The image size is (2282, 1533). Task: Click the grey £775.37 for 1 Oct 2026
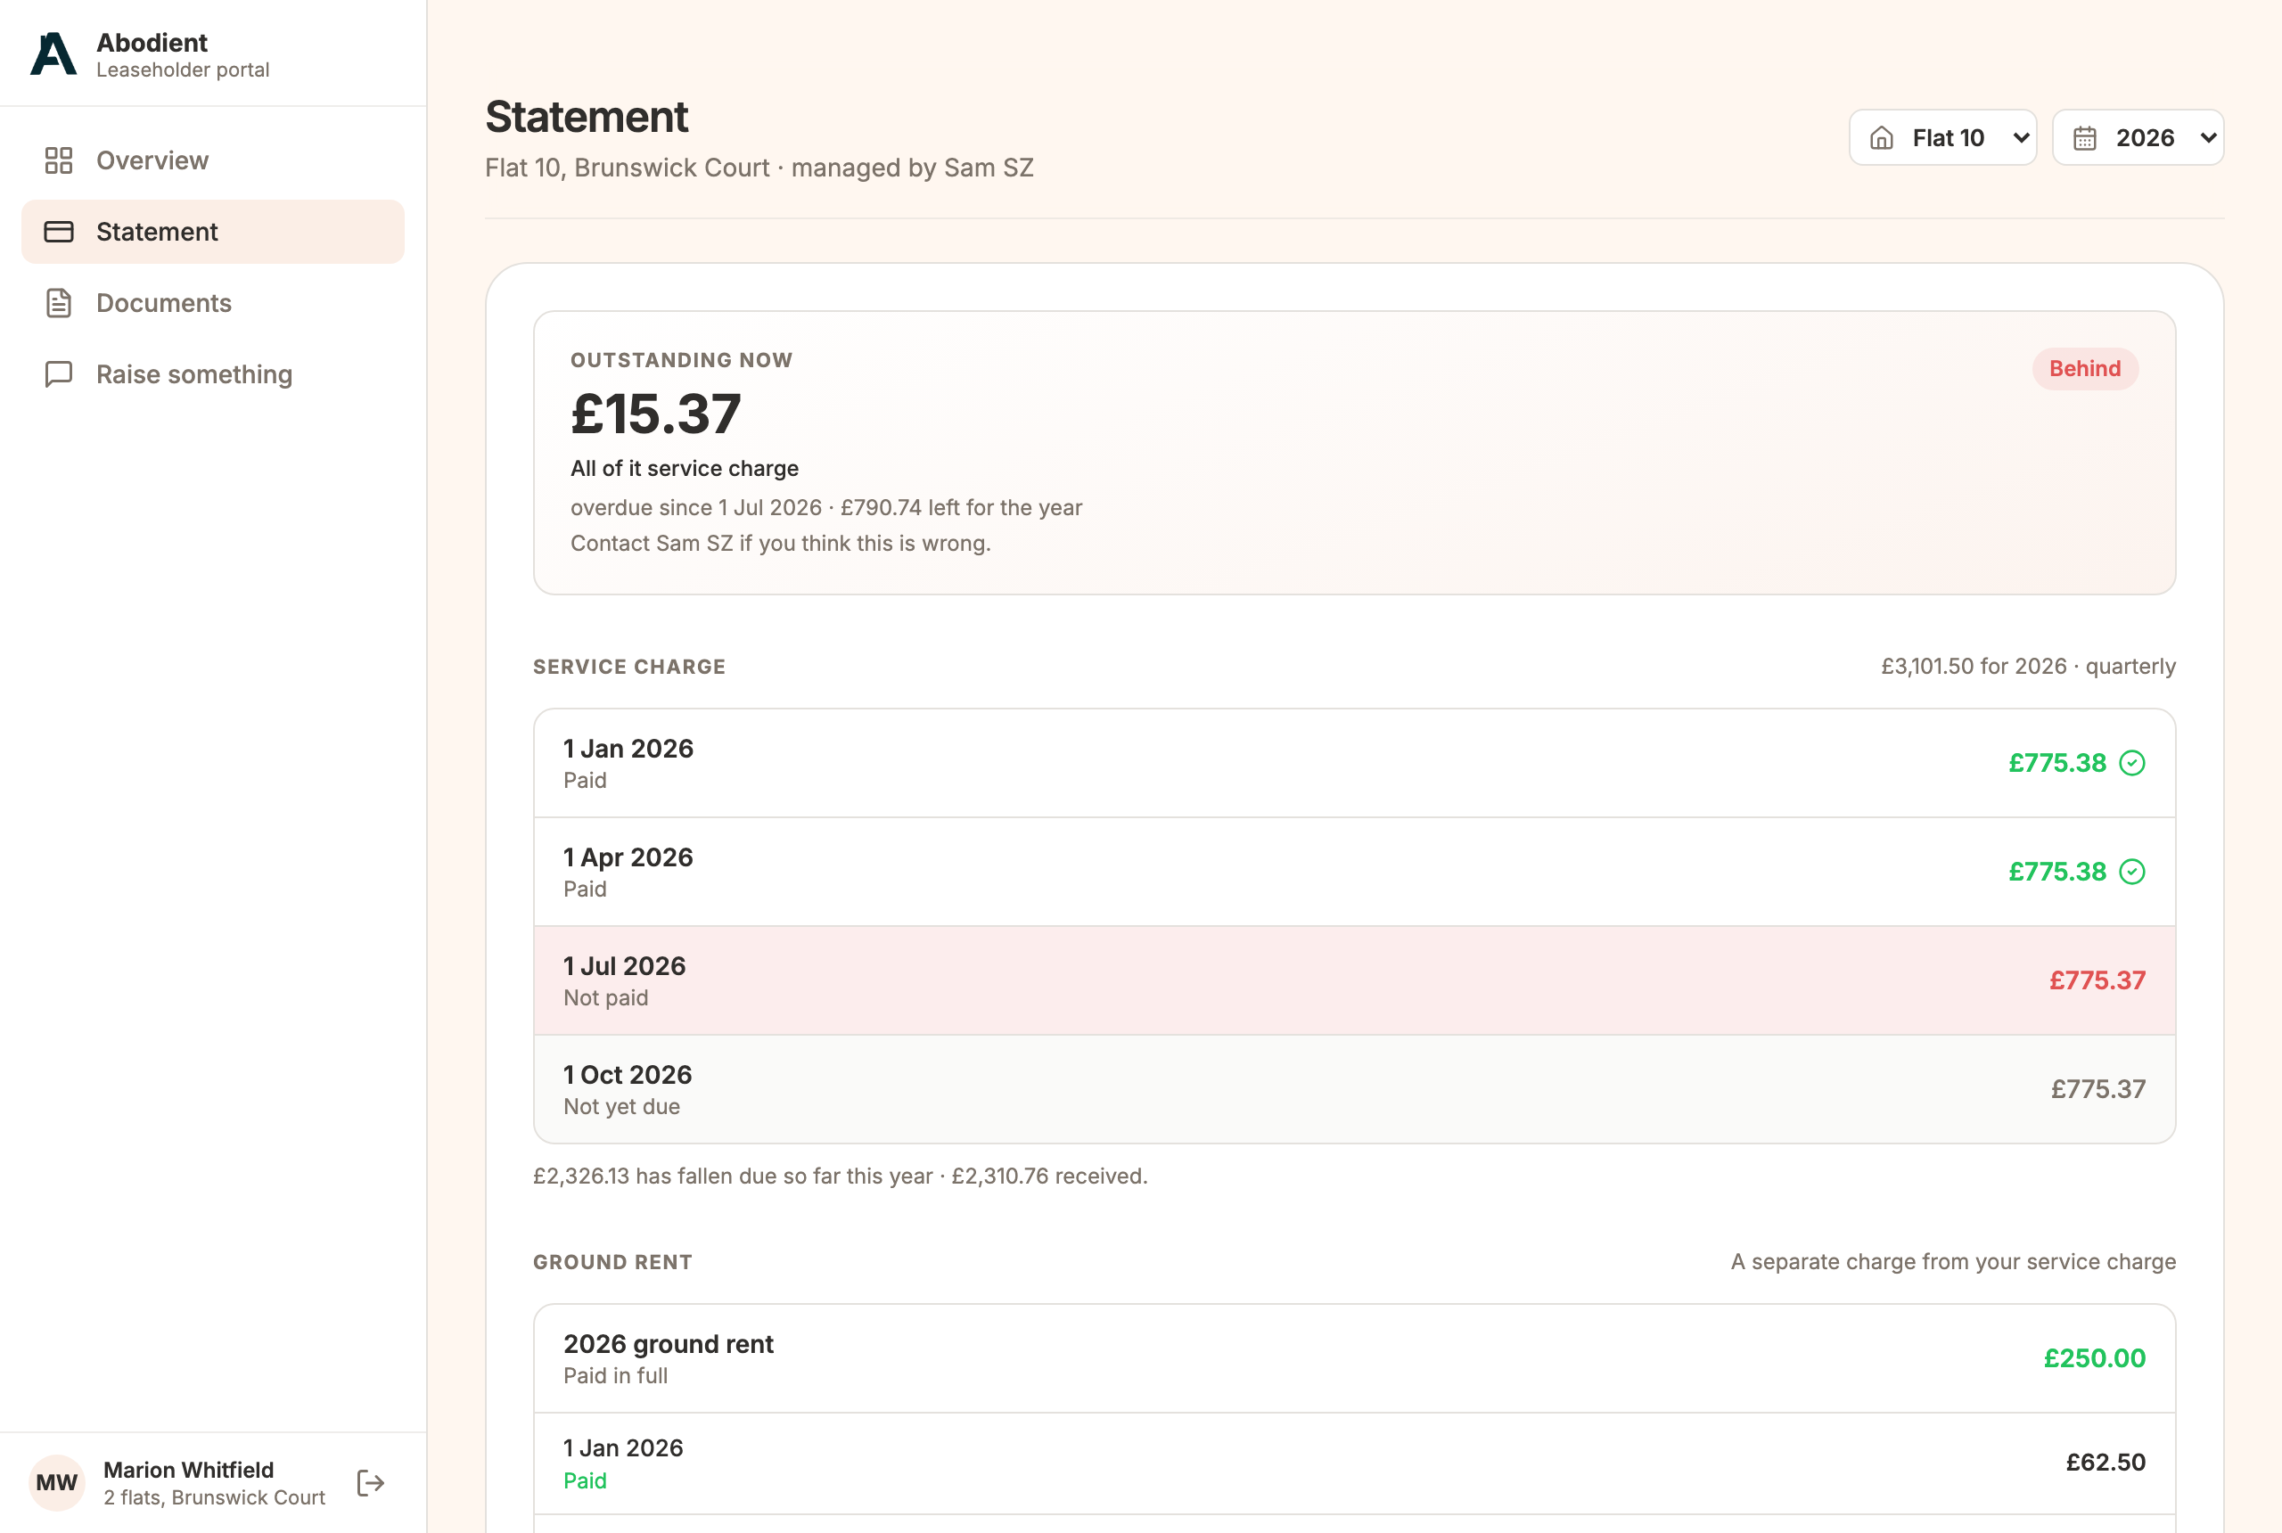2098,1089
